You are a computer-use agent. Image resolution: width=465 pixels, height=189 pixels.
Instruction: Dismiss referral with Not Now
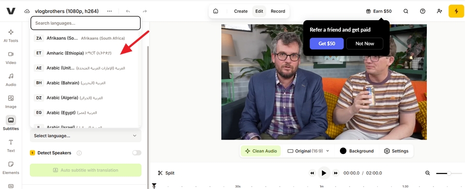click(x=365, y=43)
